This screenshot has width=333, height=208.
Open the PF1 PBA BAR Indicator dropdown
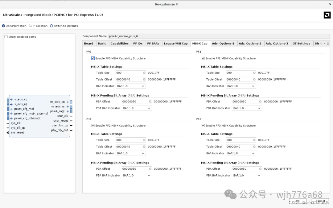(247, 108)
